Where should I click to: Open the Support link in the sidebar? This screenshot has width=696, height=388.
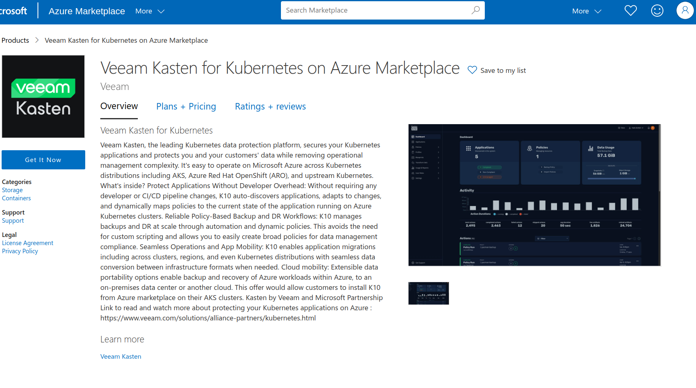pos(13,221)
